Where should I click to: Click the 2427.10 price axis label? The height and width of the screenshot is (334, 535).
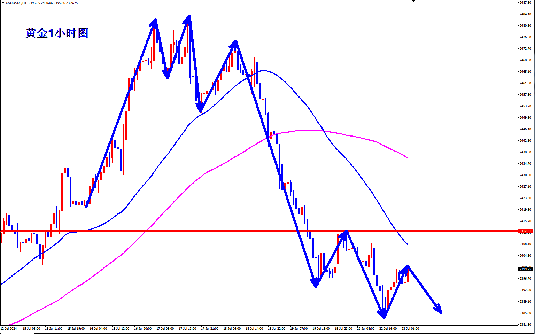coord(525,187)
